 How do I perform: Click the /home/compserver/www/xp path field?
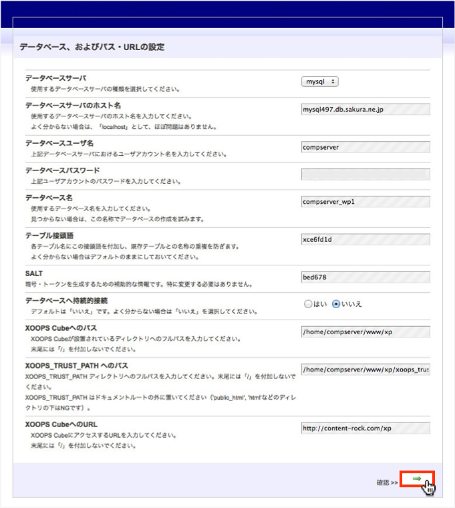pyautogui.click(x=365, y=332)
